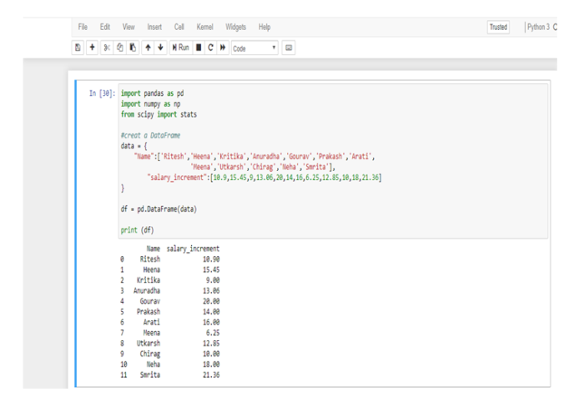Move the selected cell down
The height and width of the screenshot is (407, 584).
coord(161,48)
